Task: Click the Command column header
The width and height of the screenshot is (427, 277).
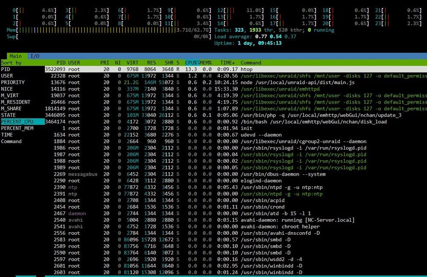Action: (x=251, y=63)
